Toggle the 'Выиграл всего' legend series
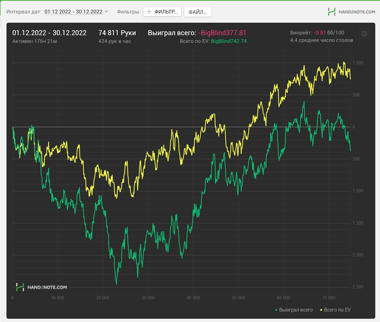 (294, 310)
